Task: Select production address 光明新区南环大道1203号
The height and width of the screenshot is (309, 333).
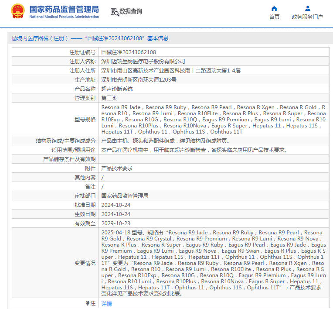Action: [146, 80]
